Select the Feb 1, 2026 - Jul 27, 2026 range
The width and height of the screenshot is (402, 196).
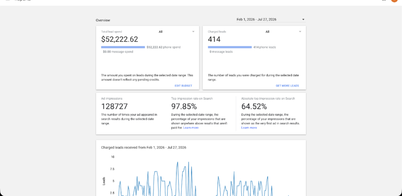(256, 20)
